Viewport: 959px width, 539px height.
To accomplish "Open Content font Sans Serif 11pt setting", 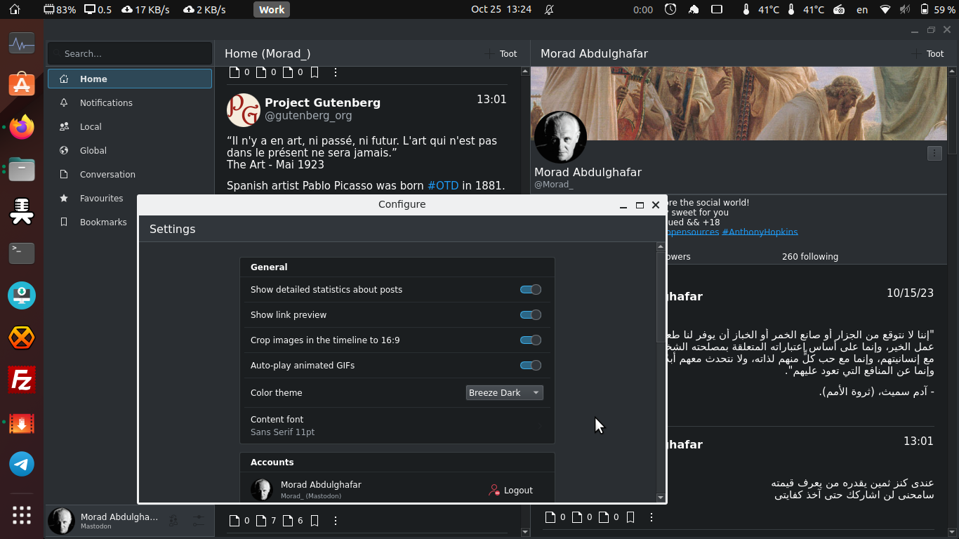I will tap(397, 425).
